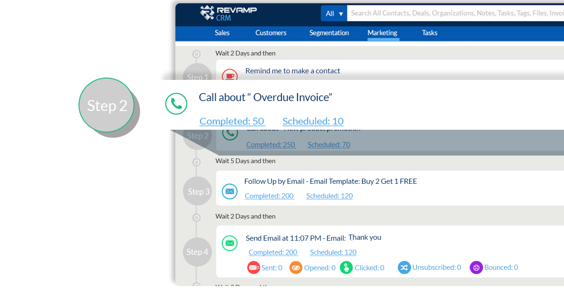Viewport: 564px width, 291px height.
Task: Click the green Clicked hand icon
Action: (x=346, y=267)
